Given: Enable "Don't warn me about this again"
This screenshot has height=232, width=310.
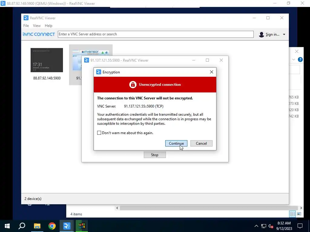Looking at the screenshot, I should 99,133.
